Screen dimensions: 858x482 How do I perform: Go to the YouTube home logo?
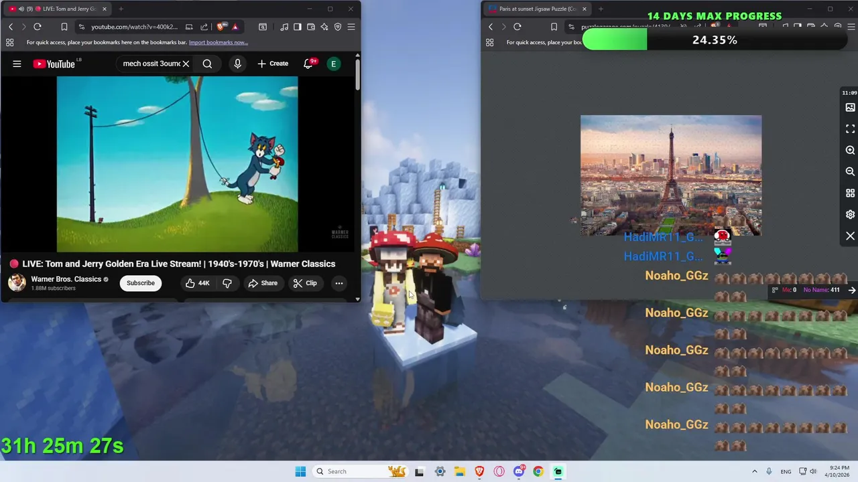click(x=54, y=64)
